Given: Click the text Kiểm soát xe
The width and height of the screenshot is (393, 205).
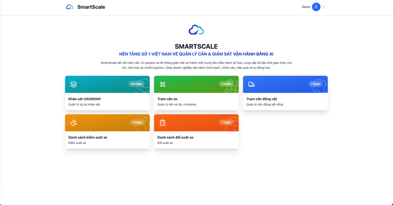Looking at the screenshot, I should pyautogui.click(x=77, y=143).
